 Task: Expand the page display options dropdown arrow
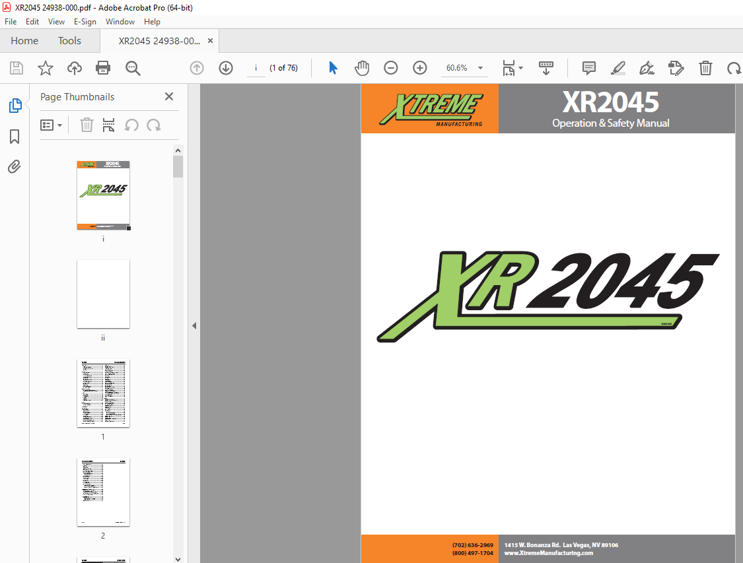(521, 68)
